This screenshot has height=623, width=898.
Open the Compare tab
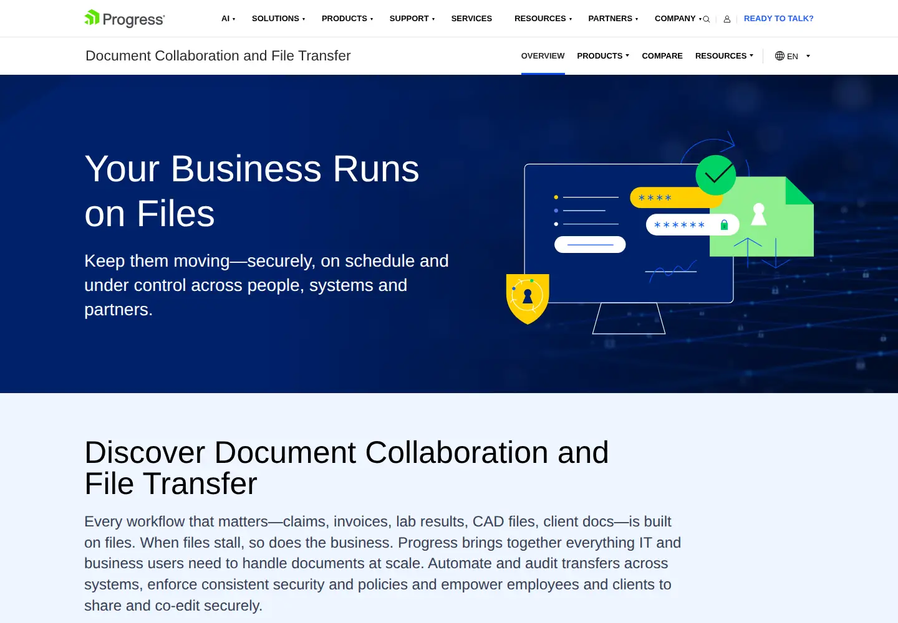tap(662, 56)
